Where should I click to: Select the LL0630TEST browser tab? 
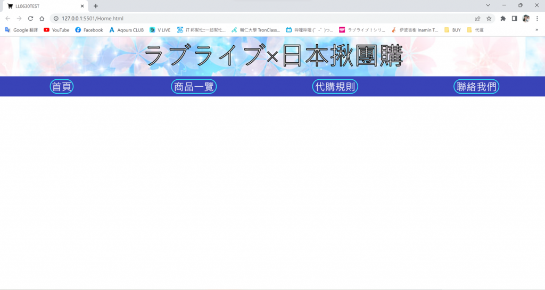(45, 6)
